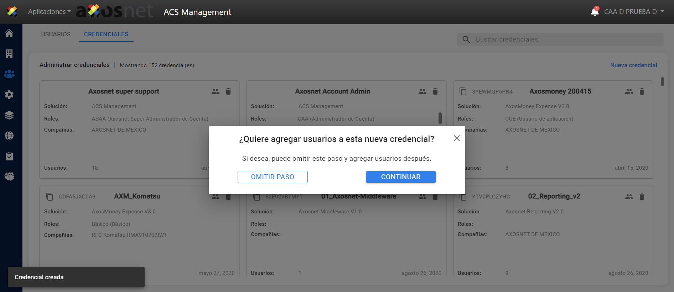Click the CONTINUAR button
674x292 pixels.
(400, 177)
